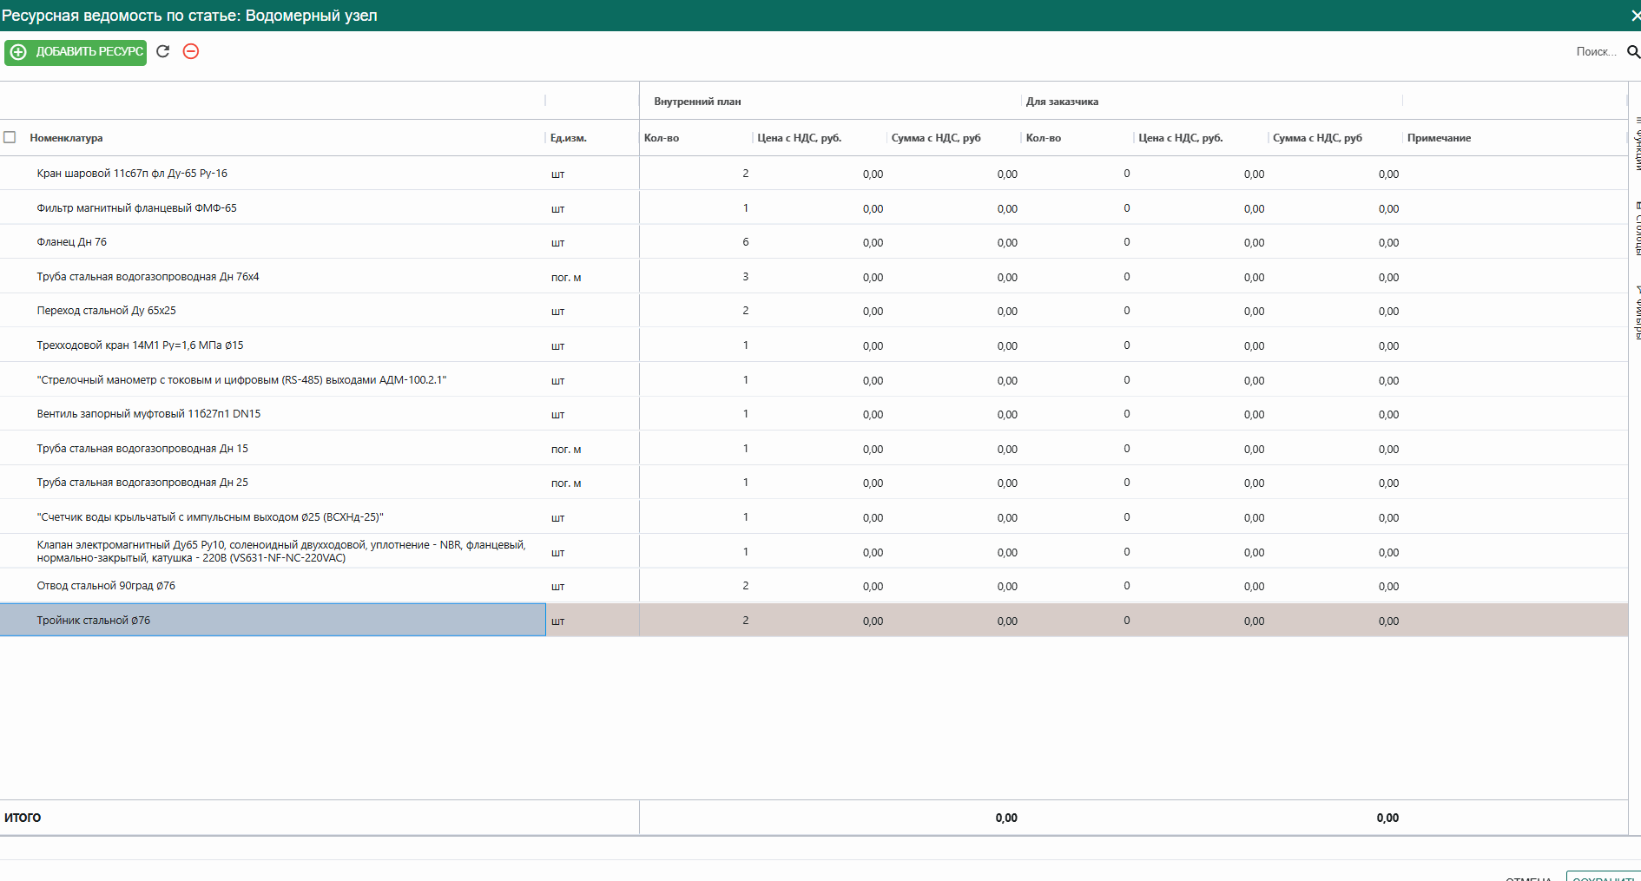
Task: Expand the 'Фильтры' side panel
Action: [1637, 312]
